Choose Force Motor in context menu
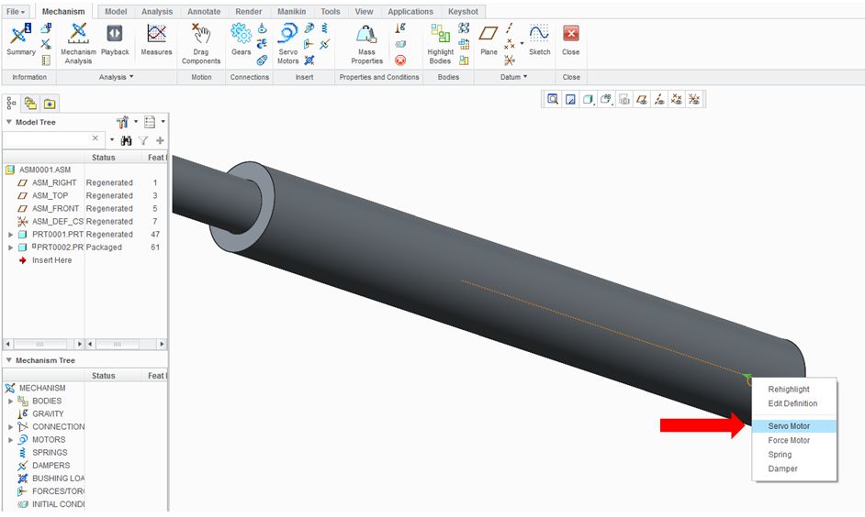The image size is (865, 517). 794,441
